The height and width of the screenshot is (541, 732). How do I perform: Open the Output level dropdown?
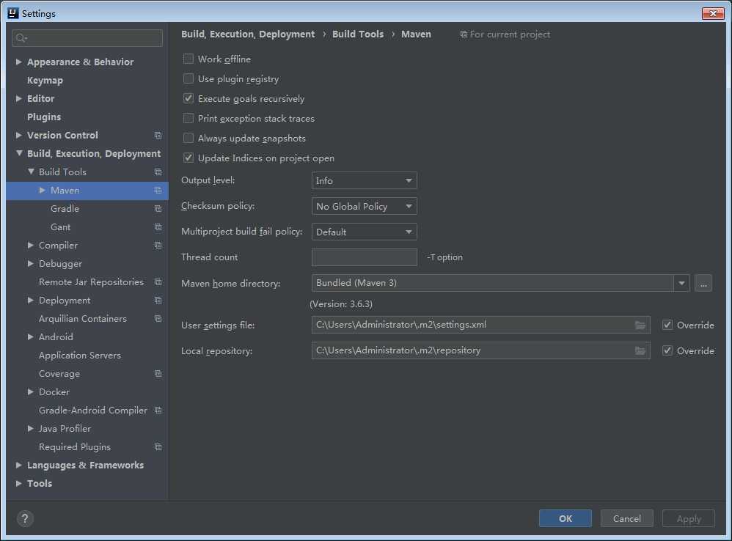[x=364, y=180]
